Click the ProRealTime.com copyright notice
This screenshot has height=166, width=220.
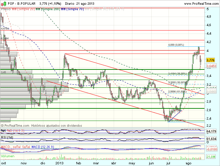click(15, 126)
